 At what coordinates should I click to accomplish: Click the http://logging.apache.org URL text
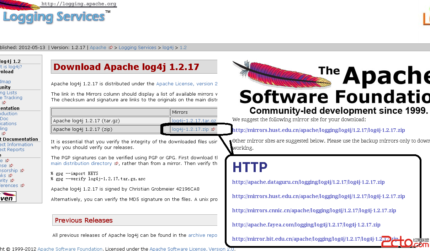point(79,4)
